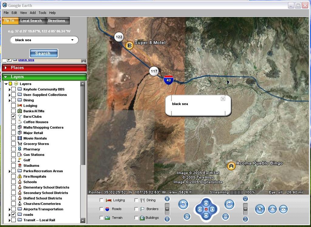Expand the Parks/Recreation Areas folder
311x227 pixels.
(x=10, y=171)
